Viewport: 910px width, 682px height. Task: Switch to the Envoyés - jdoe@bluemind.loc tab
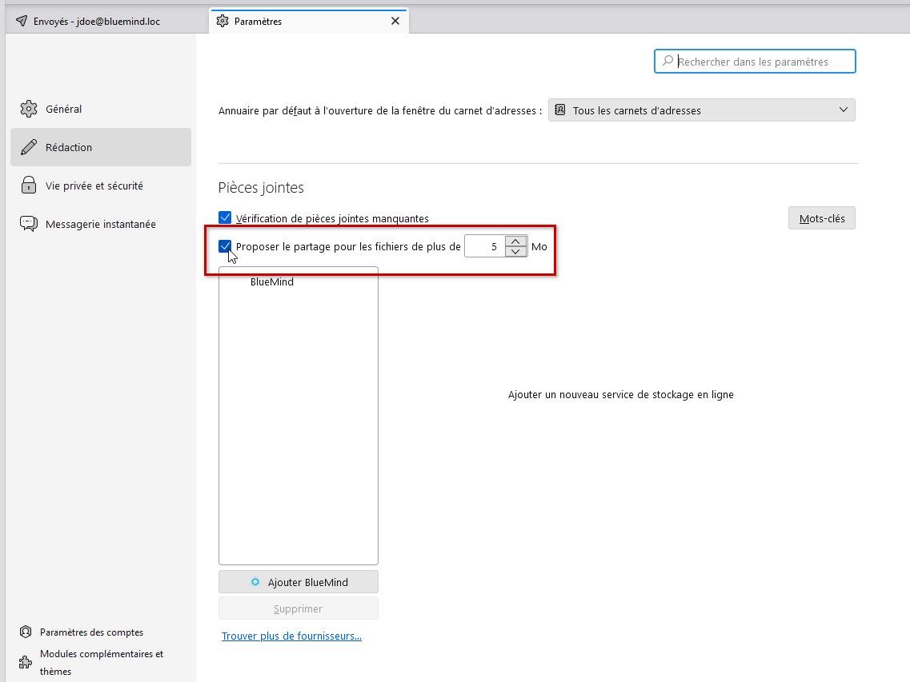pyautogui.click(x=96, y=22)
